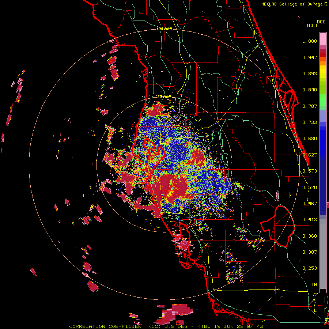The height and width of the screenshot is (329, 329).
Task: Pick the light pink band on the color bar
Action: coord(323,39)
